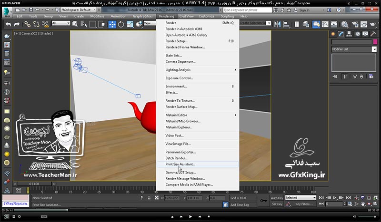381x222 pixels.
Task: Open the Help icon dropdown arrow
Action: point(344,10)
